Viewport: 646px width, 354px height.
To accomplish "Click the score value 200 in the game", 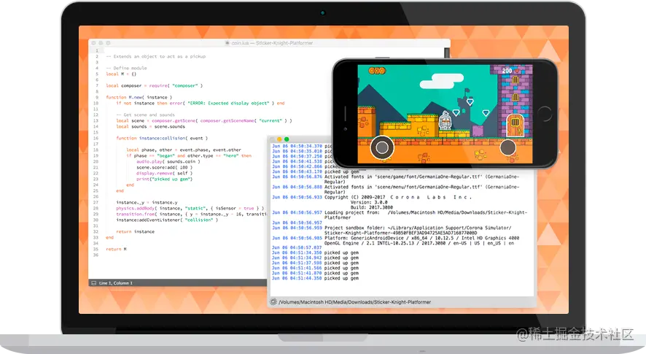I will [507, 71].
